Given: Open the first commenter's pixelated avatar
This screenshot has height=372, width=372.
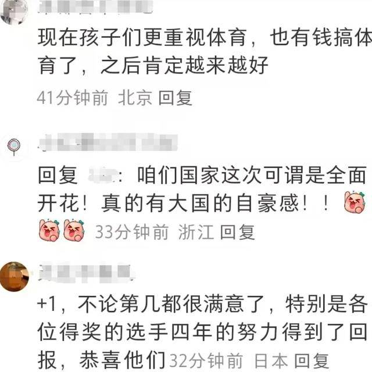Looking at the screenshot, I should [x=14, y=10].
